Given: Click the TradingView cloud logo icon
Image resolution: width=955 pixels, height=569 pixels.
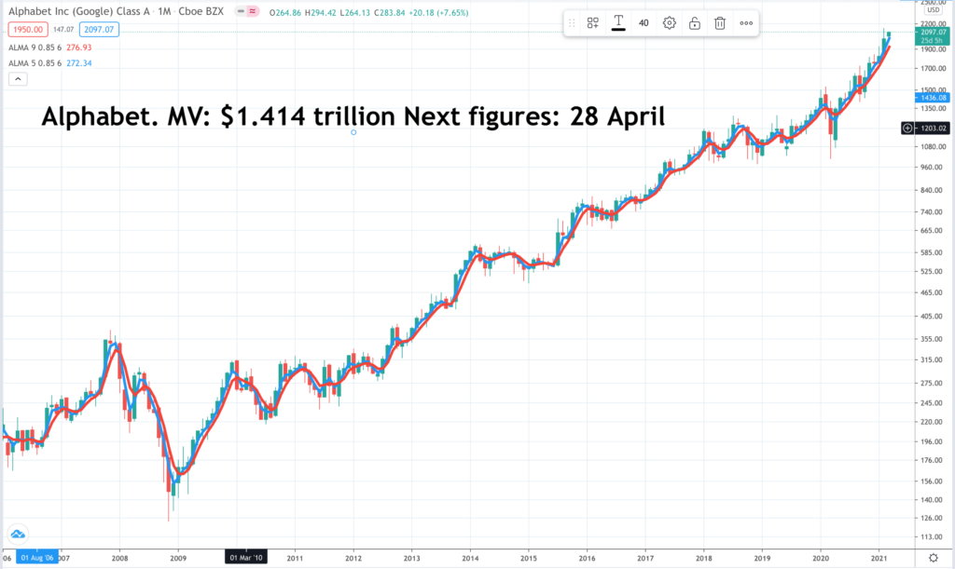Looking at the screenshot, I should coord(18,535).
